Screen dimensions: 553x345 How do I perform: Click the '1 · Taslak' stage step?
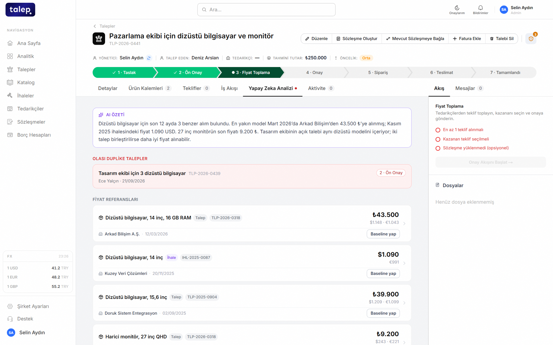[124, 73]
